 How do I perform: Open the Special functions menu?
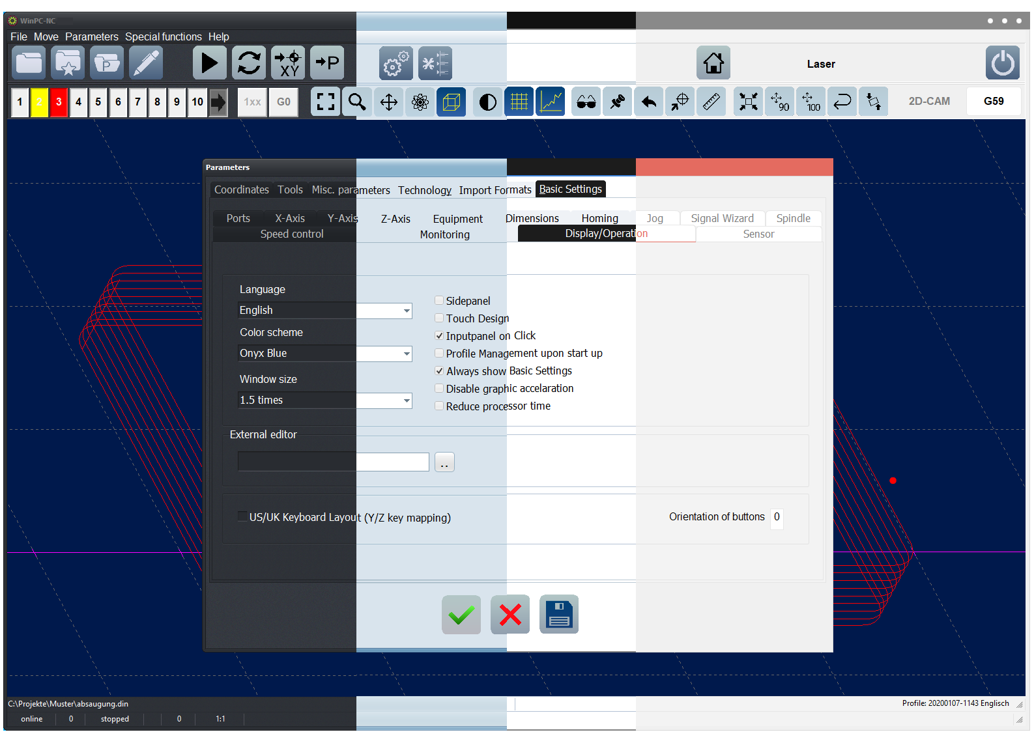(164, 36)
